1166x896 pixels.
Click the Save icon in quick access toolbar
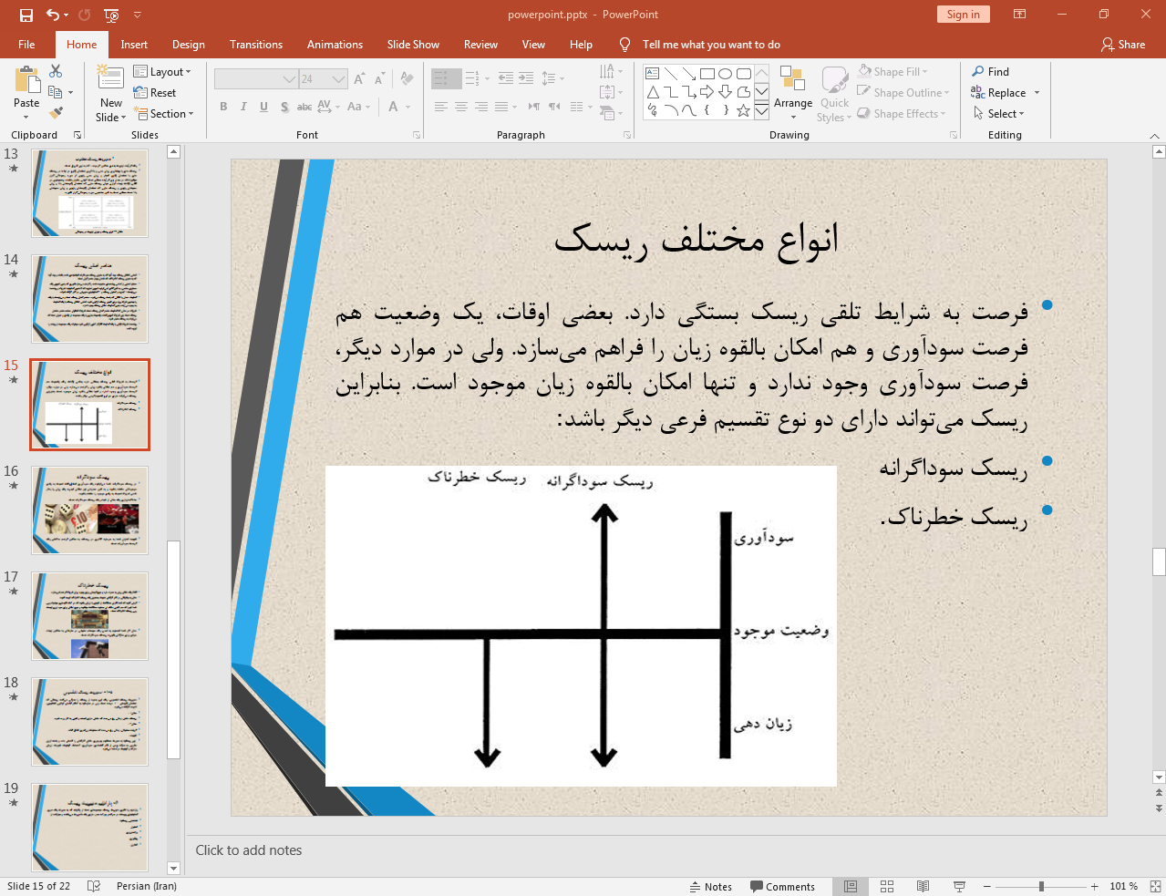point(26,15)
